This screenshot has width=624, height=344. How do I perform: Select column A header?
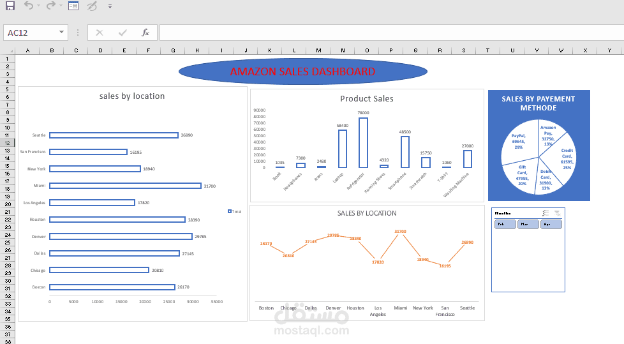pos(27,50)
